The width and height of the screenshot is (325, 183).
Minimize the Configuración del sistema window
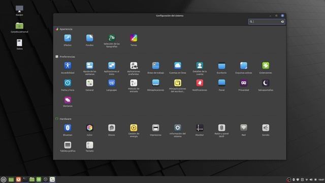point(270,16)
